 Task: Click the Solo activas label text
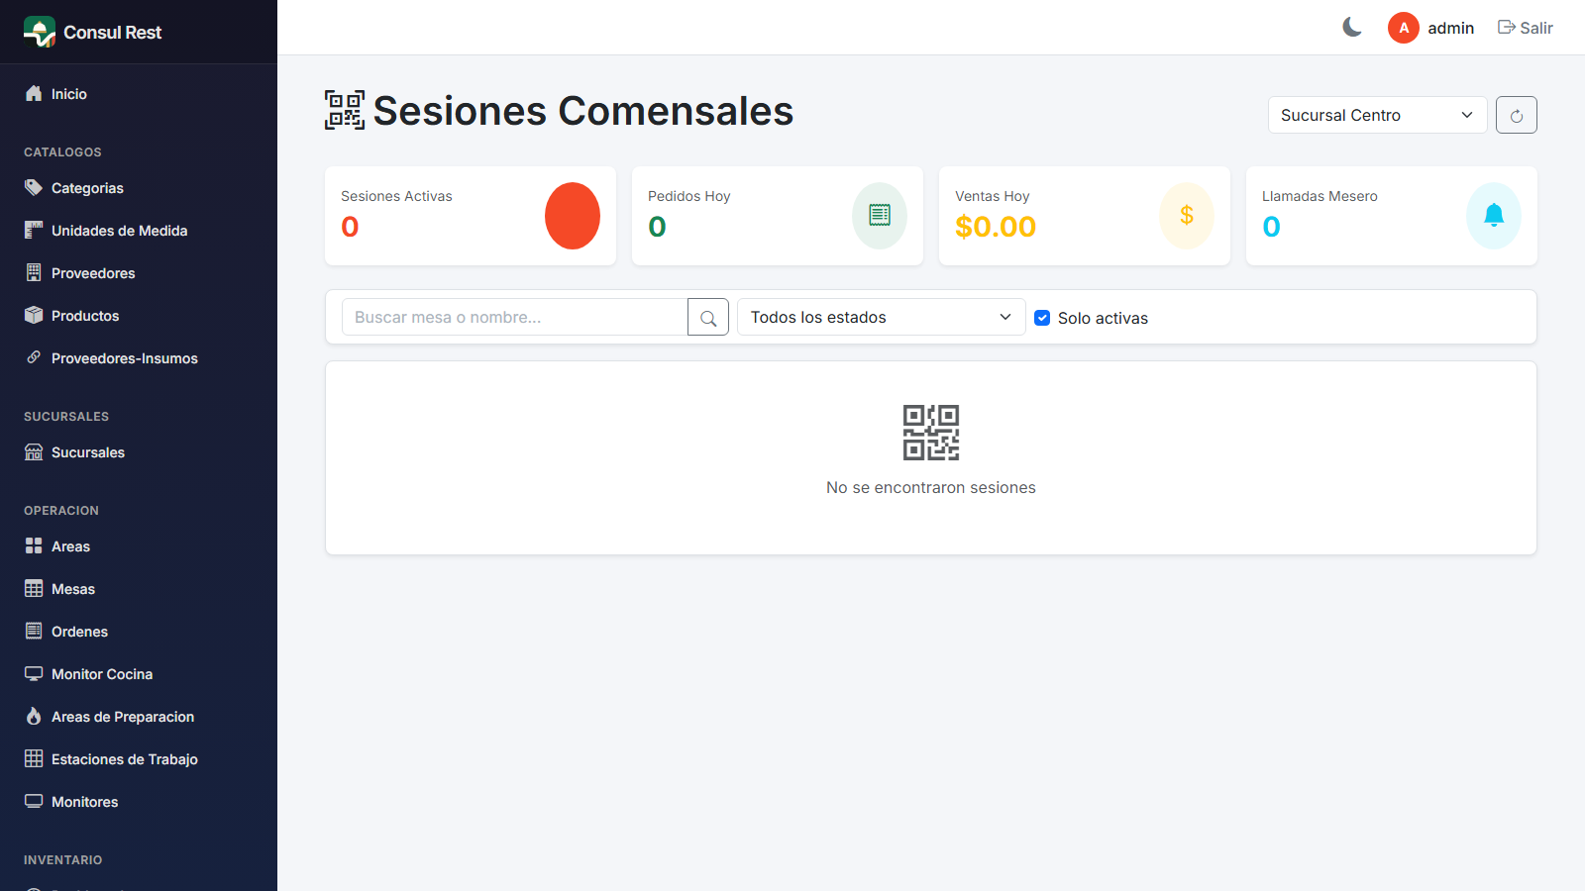(1103, 318)
